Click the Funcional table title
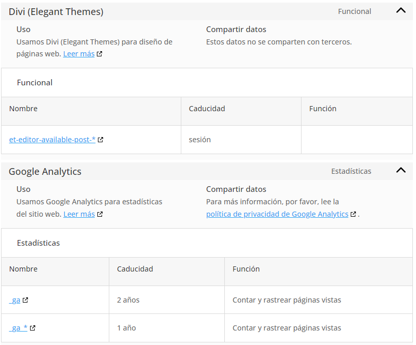Screen dimensions: 416x345 [35, 83]
